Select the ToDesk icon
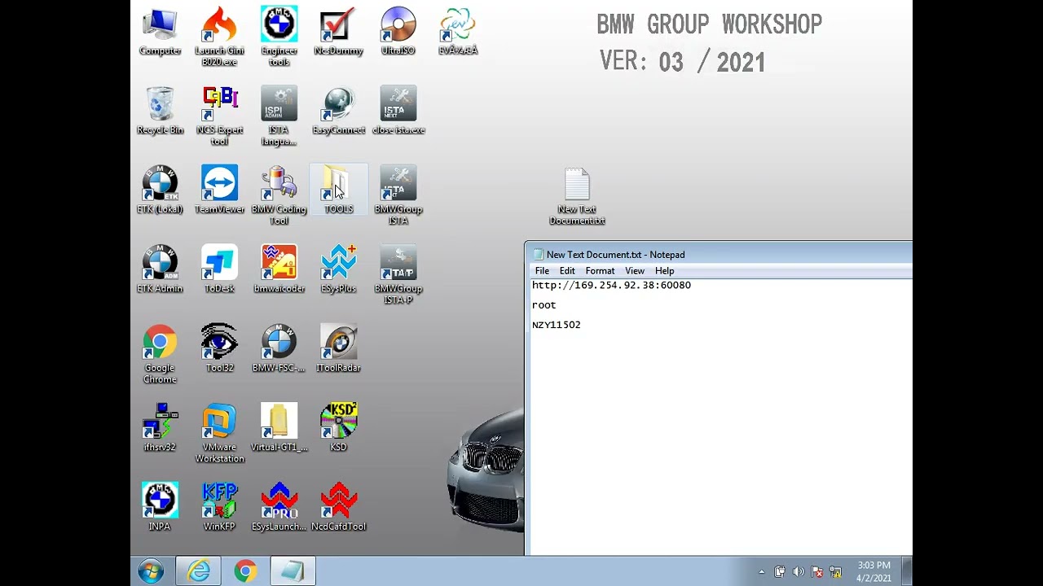Viewport: 1043px width, 586px height. click(x=219, y=269)
